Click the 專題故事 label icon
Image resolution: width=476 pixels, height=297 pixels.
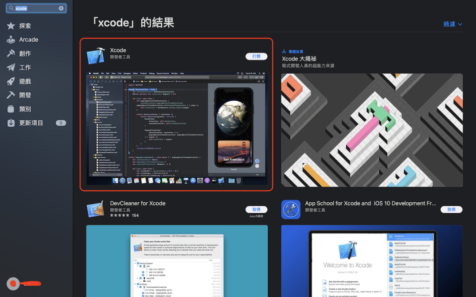pos(284,52)
